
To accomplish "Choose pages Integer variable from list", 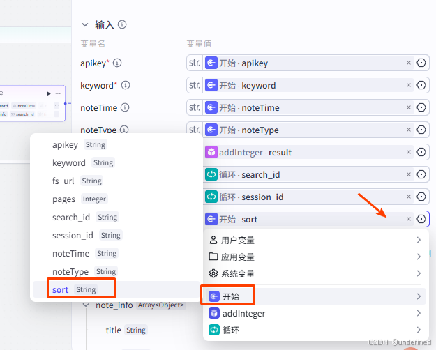I will (x=116, y=199).
